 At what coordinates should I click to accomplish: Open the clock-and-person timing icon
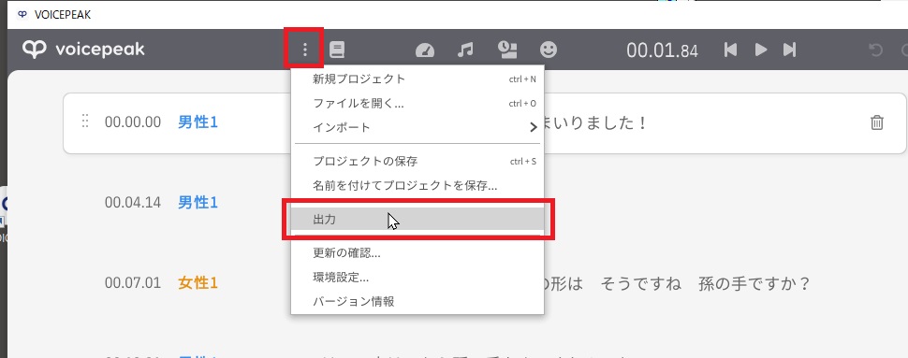[x=507, y=50]
